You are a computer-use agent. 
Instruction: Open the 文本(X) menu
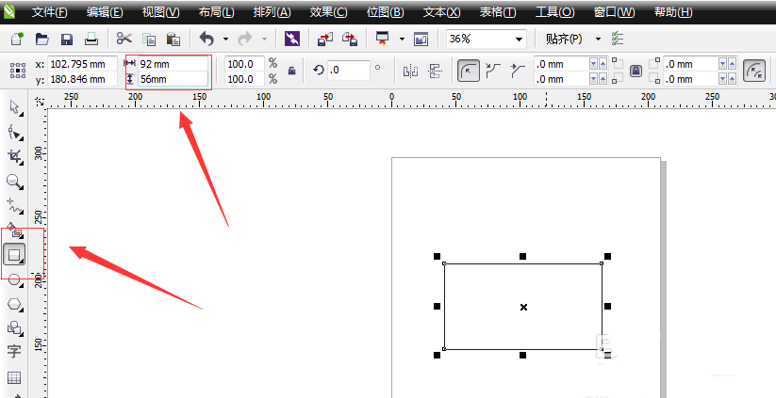[441, 12]
